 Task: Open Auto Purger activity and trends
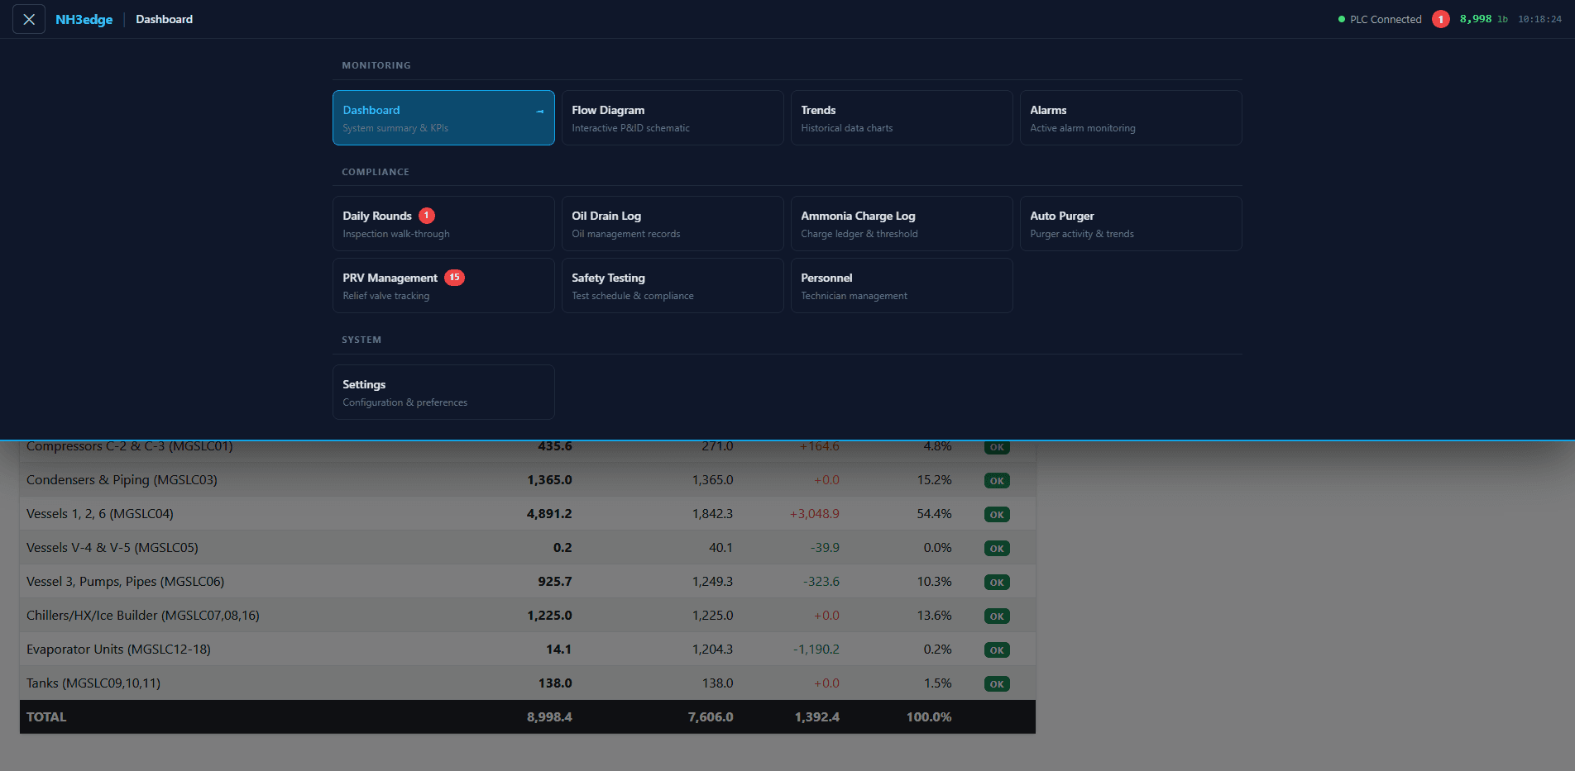1130,223
